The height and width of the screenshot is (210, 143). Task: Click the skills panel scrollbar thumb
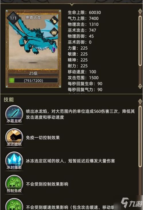click(140, 136)
